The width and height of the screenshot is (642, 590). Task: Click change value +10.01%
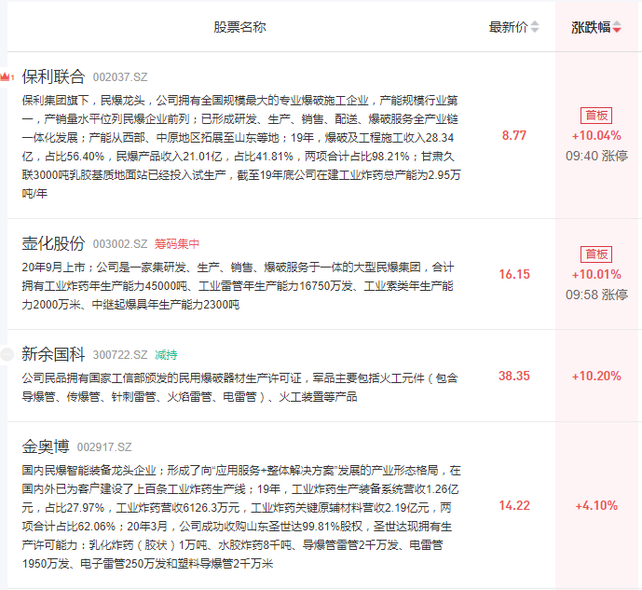click(x=596, y=274)
